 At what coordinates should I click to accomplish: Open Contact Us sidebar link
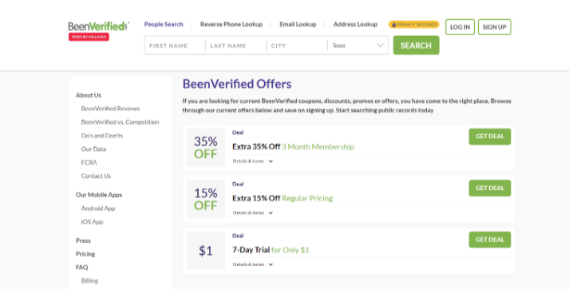pyautogui.click(x=96, y=176)
